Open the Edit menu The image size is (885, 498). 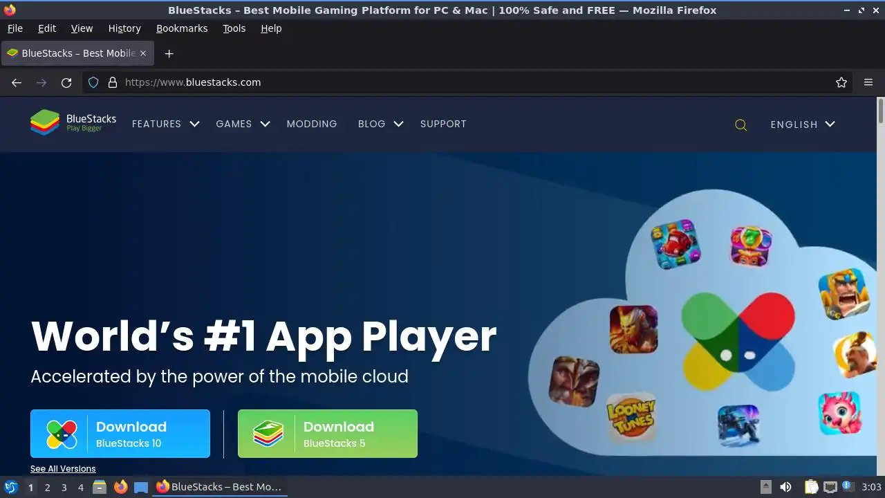tap(47, 28)
